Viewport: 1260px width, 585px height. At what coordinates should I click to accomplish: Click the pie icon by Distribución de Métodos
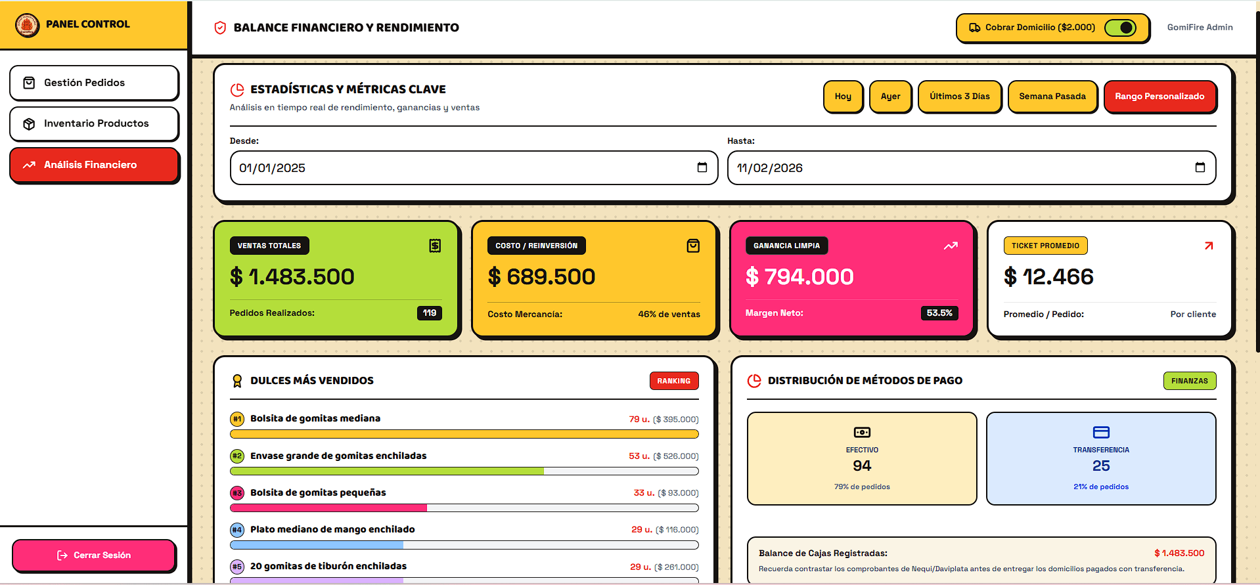tap(754, 381)
